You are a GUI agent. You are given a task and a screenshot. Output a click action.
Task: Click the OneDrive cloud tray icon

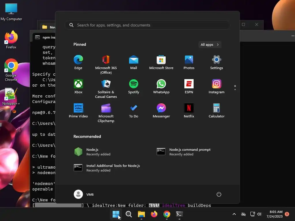click(243, 214)
